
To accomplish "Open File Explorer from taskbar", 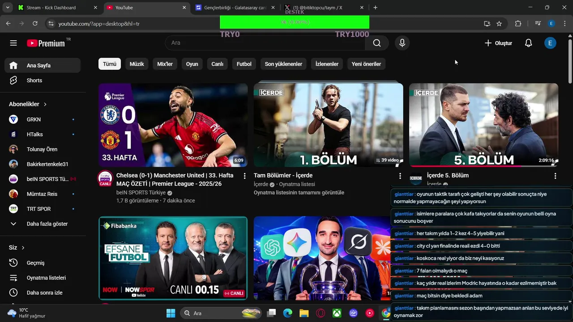I will point(304,313).
